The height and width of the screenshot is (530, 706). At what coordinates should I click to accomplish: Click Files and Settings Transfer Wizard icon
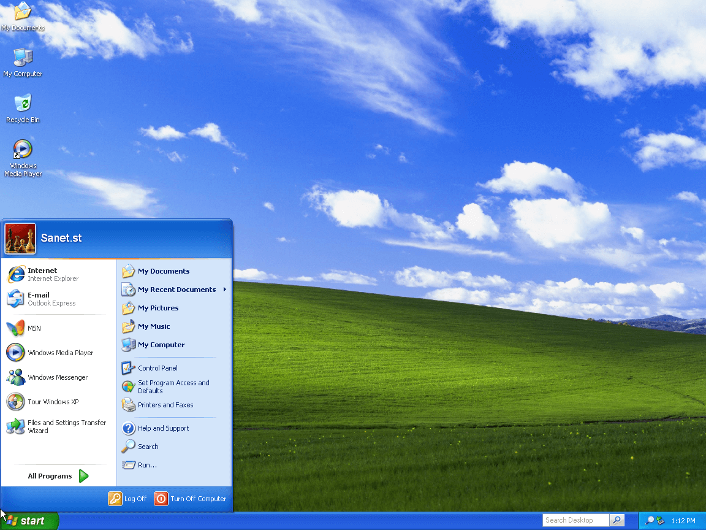coord(15,426)
